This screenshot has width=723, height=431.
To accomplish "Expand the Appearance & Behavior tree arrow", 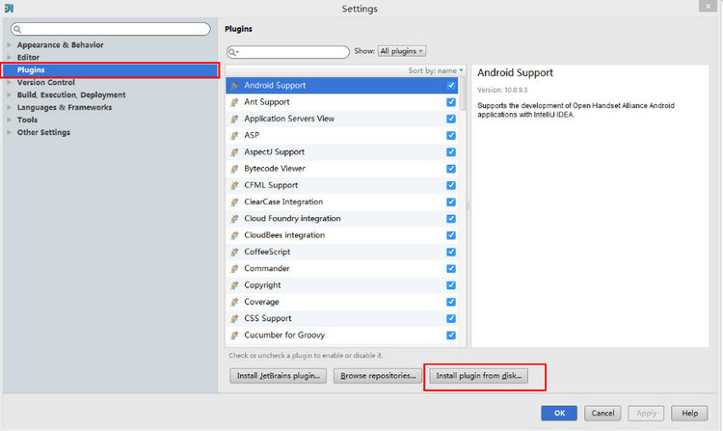I will pyautogui.click(x=10, y=44).
